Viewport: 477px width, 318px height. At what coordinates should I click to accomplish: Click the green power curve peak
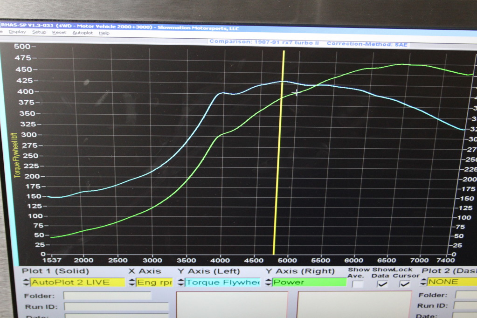402,64
